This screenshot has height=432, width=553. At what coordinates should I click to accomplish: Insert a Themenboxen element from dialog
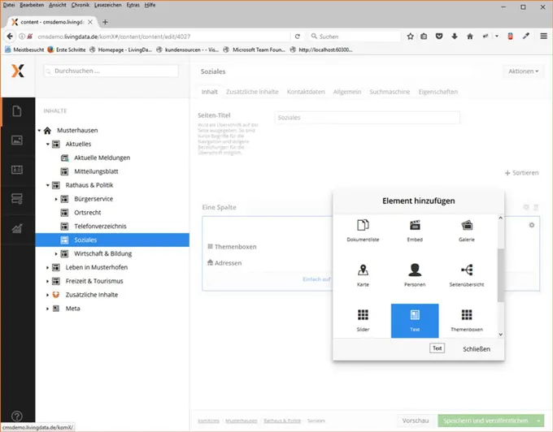click(x=467, y=317)
